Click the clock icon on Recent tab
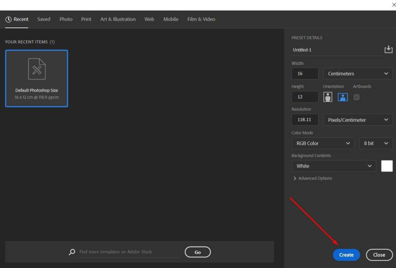The image size is (396, 268). [8, 19]
